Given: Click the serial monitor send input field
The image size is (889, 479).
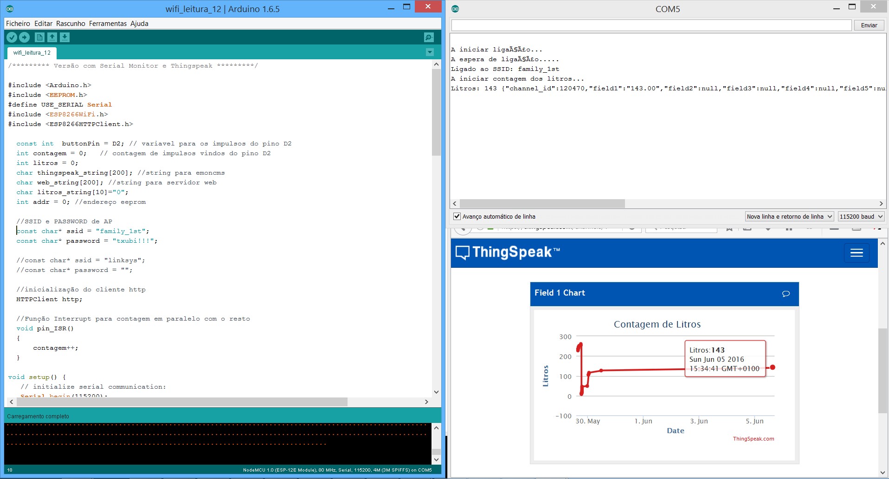Looking at the screenshot, I should coord(651,25).
